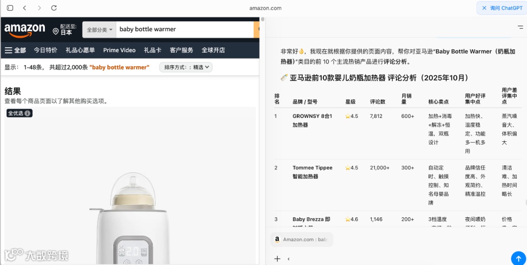
Task: Click the 排名 column header
Action: pos(277,98)
